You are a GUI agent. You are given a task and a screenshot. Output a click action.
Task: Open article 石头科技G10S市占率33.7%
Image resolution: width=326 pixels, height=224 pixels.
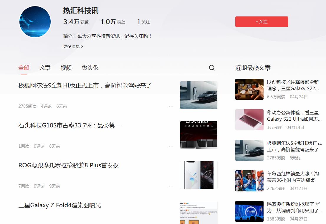70,125
